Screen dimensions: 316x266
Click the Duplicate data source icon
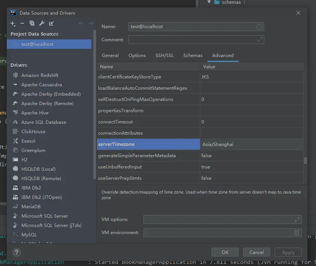point(32,24)
